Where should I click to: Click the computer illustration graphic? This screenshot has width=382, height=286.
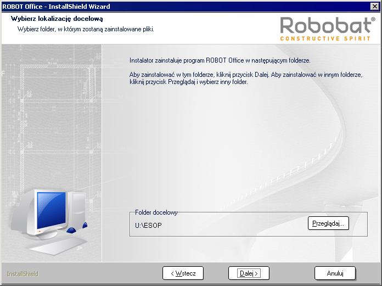click(50, 221)
